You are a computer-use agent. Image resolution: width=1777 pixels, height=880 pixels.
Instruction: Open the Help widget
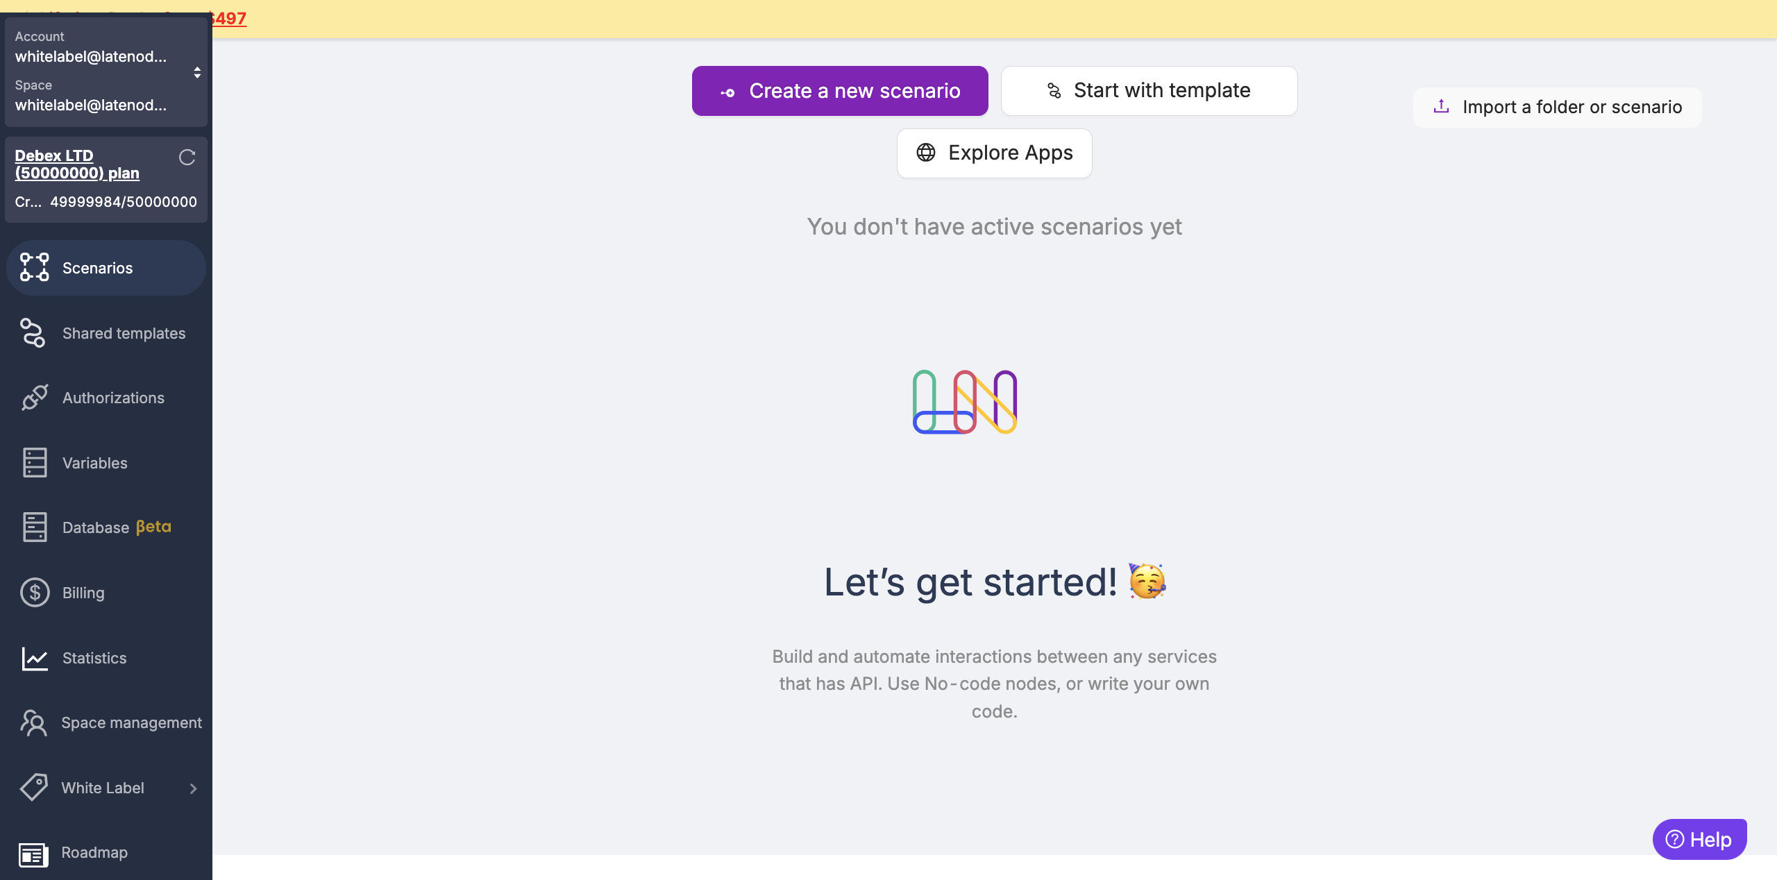[x=1699, y=840]
